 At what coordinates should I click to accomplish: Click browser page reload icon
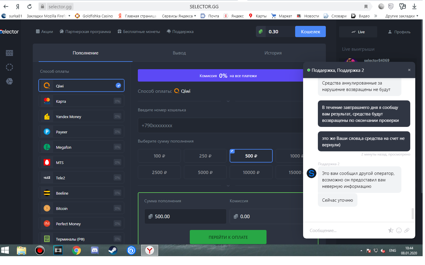pos(30,6)
